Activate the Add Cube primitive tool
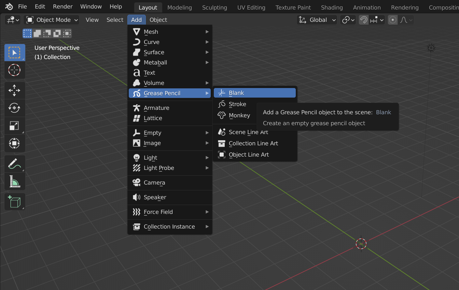 pyautogui.click(x=14, y=201)
